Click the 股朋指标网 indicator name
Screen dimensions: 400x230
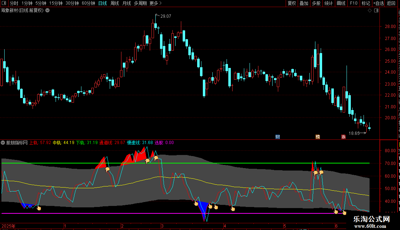point(17,143)
